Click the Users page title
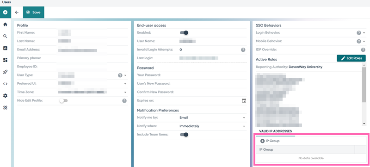The image size is (370, 167). point(6,2)
